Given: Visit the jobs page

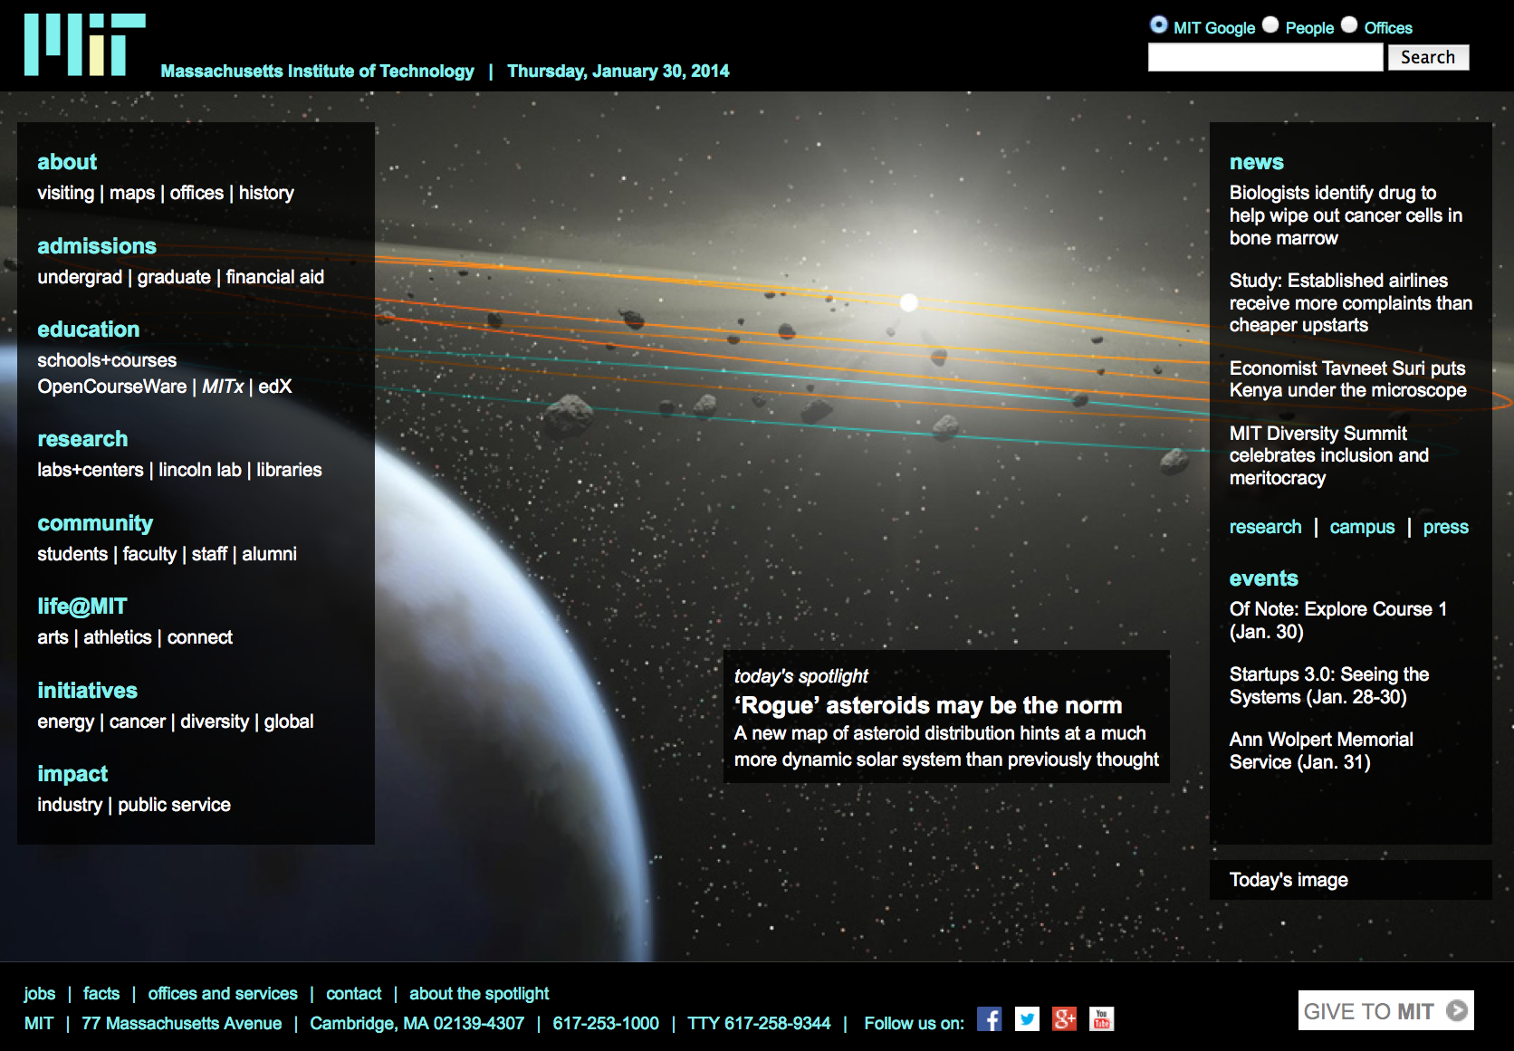Looking at the screenshot, I should coord(40,993).
